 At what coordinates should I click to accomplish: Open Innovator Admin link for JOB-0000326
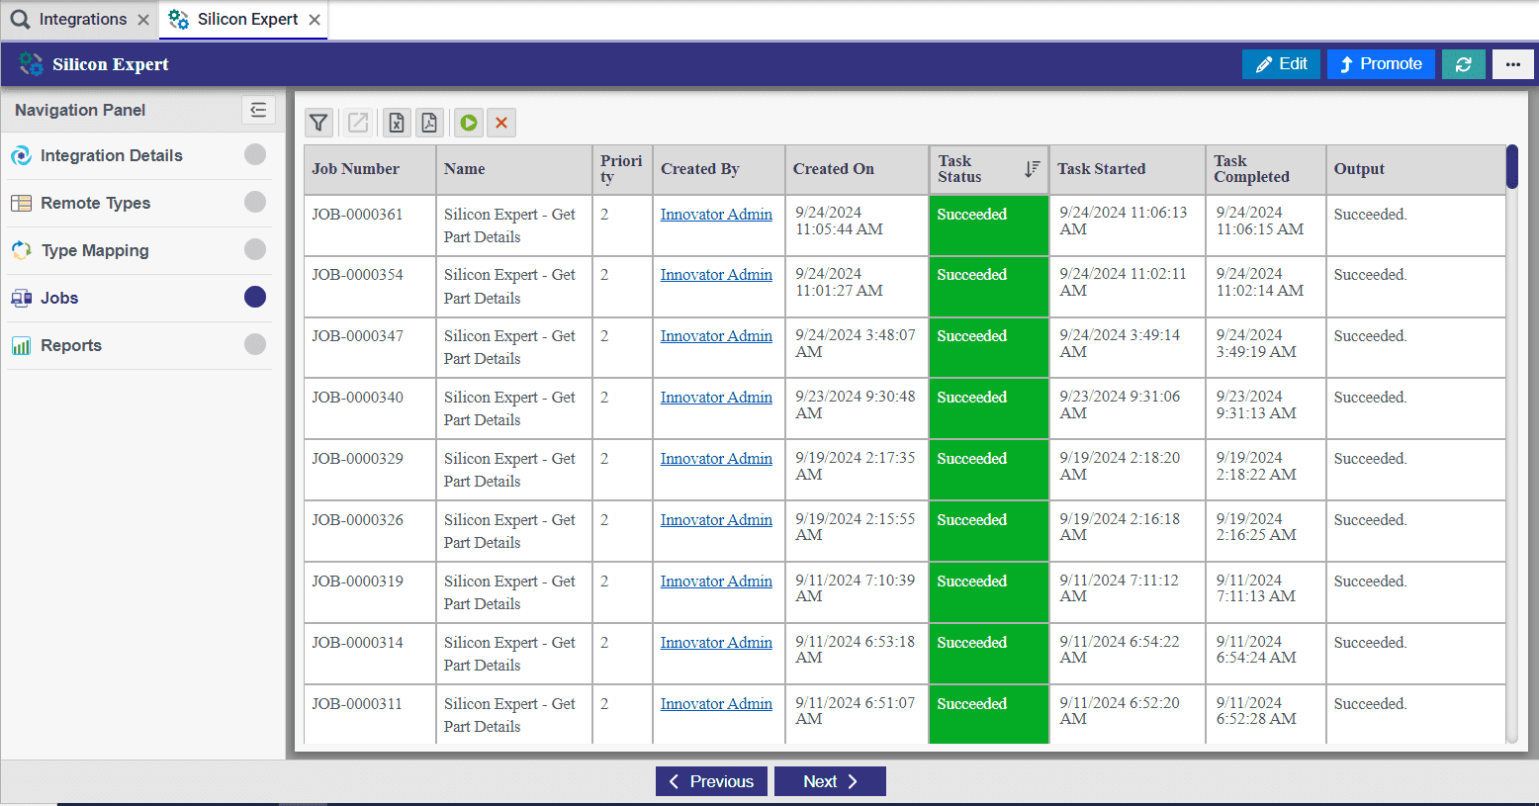pyautogui.click(x=716, y=520)
